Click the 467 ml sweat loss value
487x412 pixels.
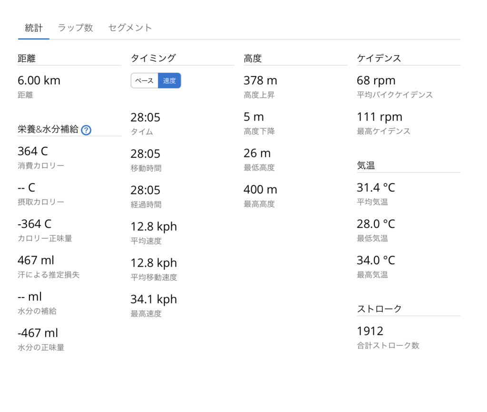(36, 260)
